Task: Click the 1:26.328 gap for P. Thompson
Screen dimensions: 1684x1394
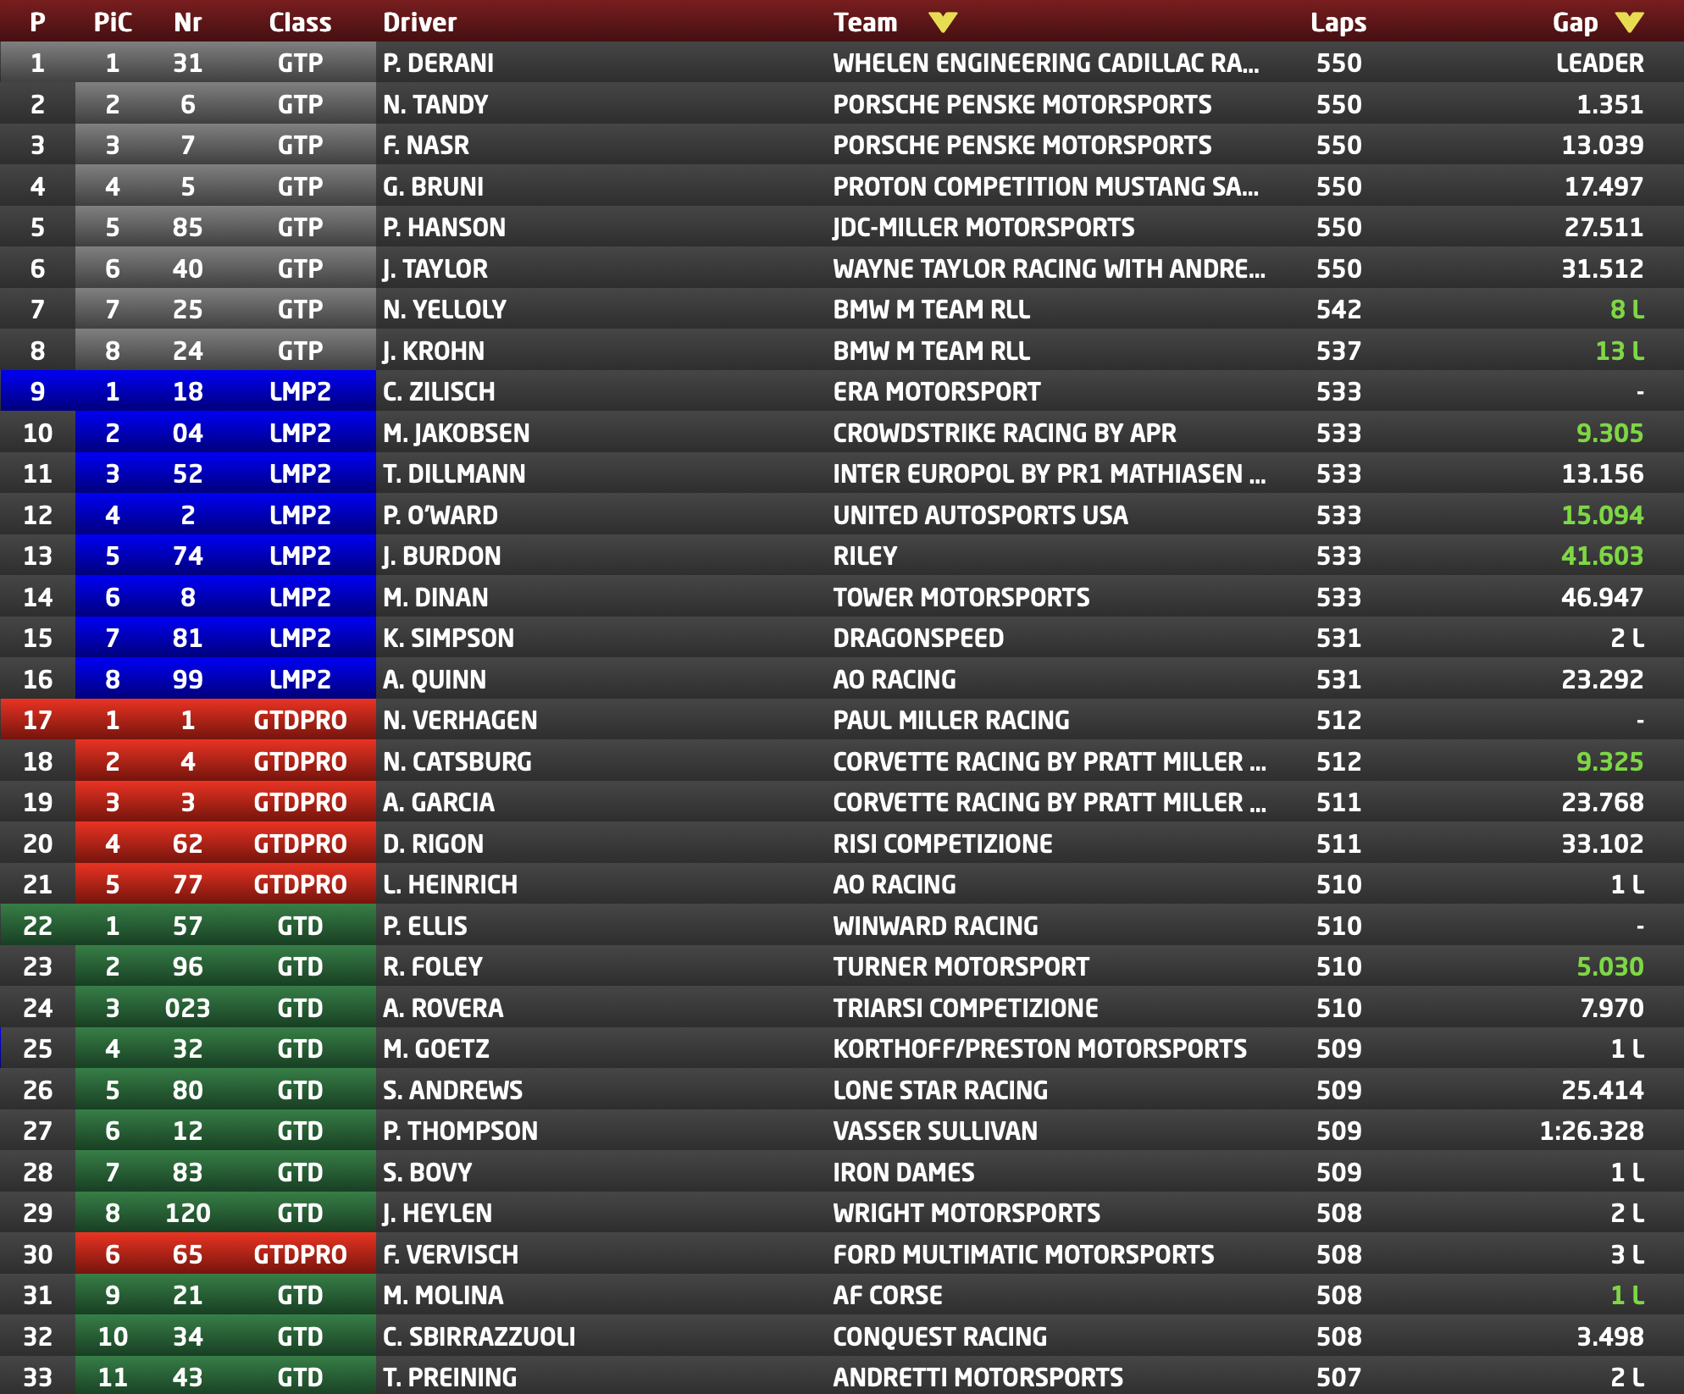Action: pos(1591,1131)
